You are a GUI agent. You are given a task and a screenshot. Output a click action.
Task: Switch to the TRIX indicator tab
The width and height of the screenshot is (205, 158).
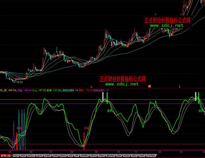101,155
